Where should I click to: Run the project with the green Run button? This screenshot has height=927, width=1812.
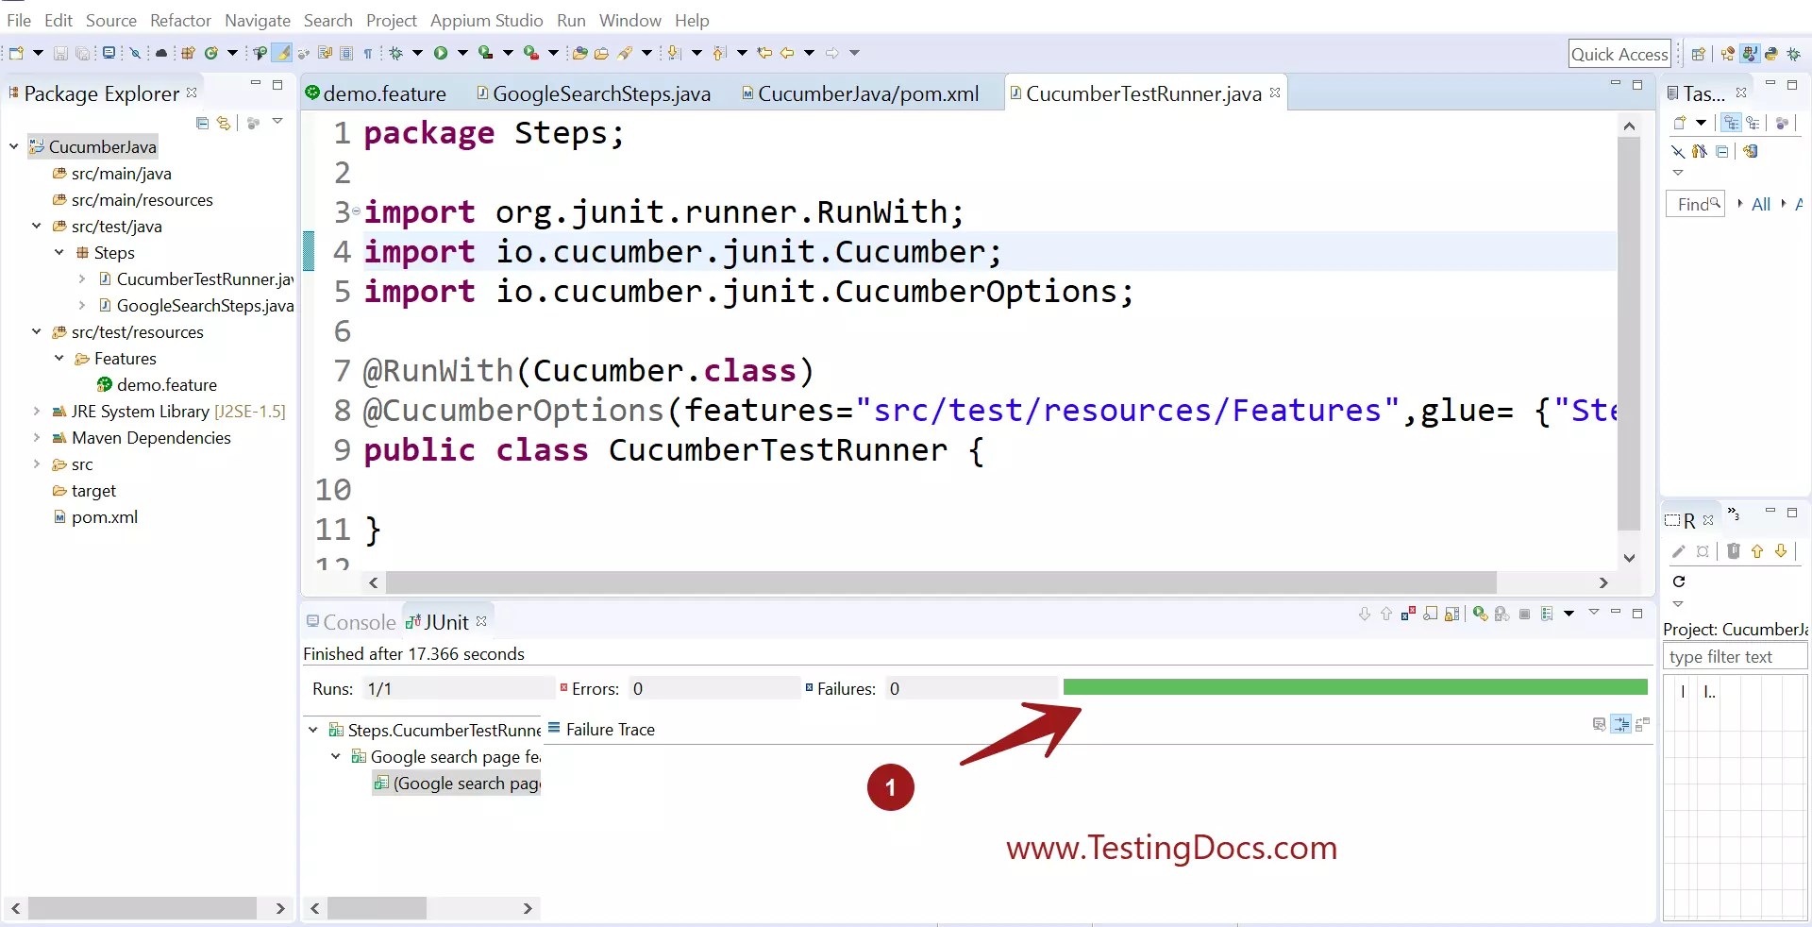(x=441, y=54)
